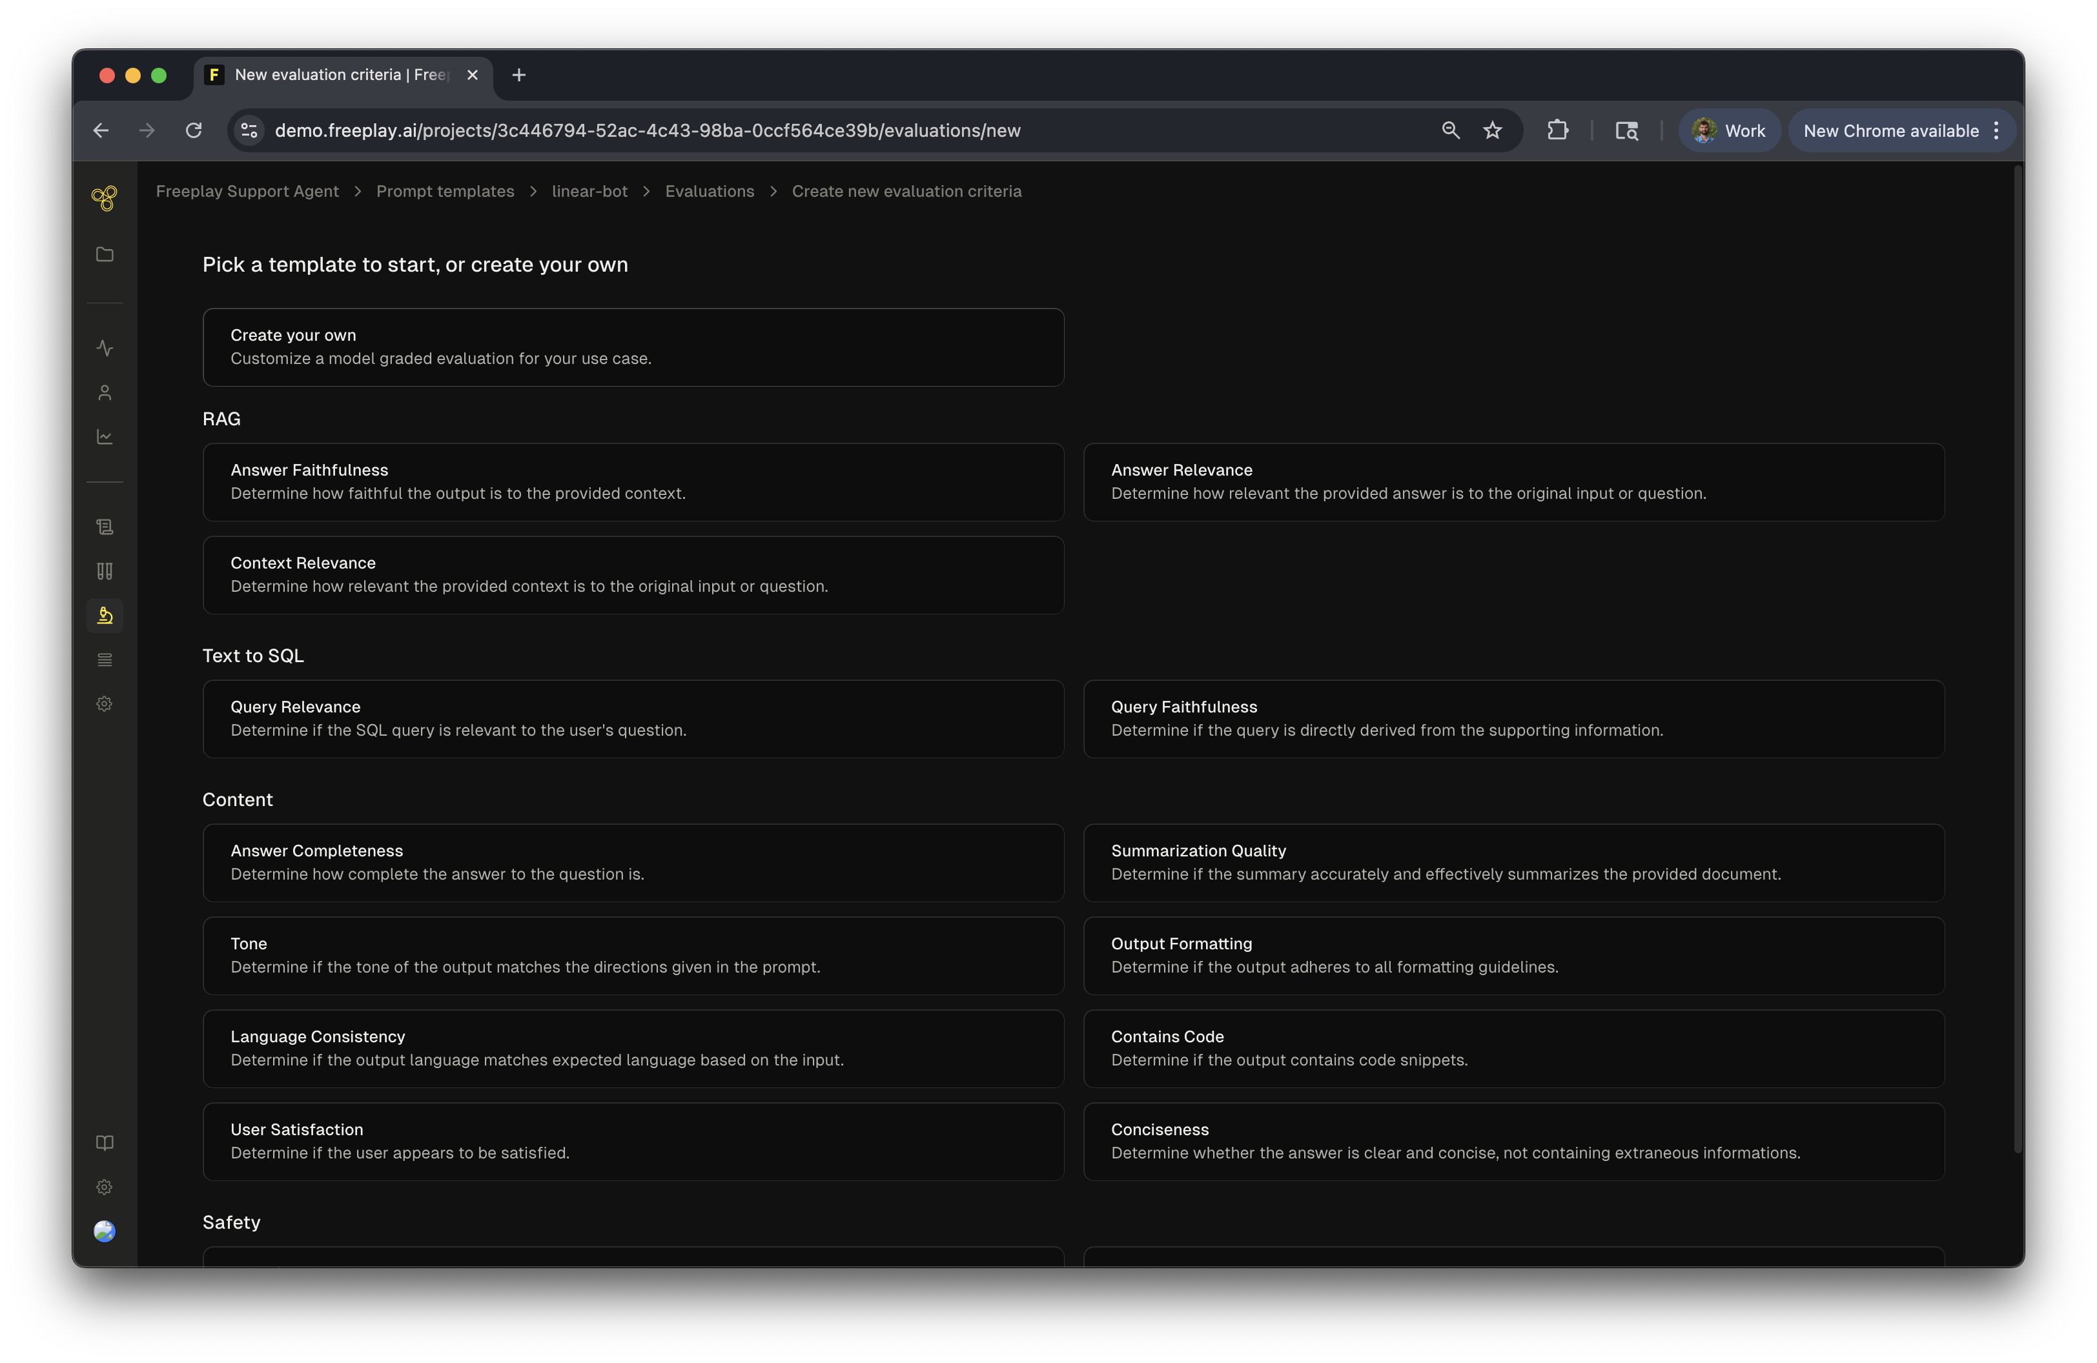
Task: Click the person icon in sidebar
Action: tap(104, 392)
